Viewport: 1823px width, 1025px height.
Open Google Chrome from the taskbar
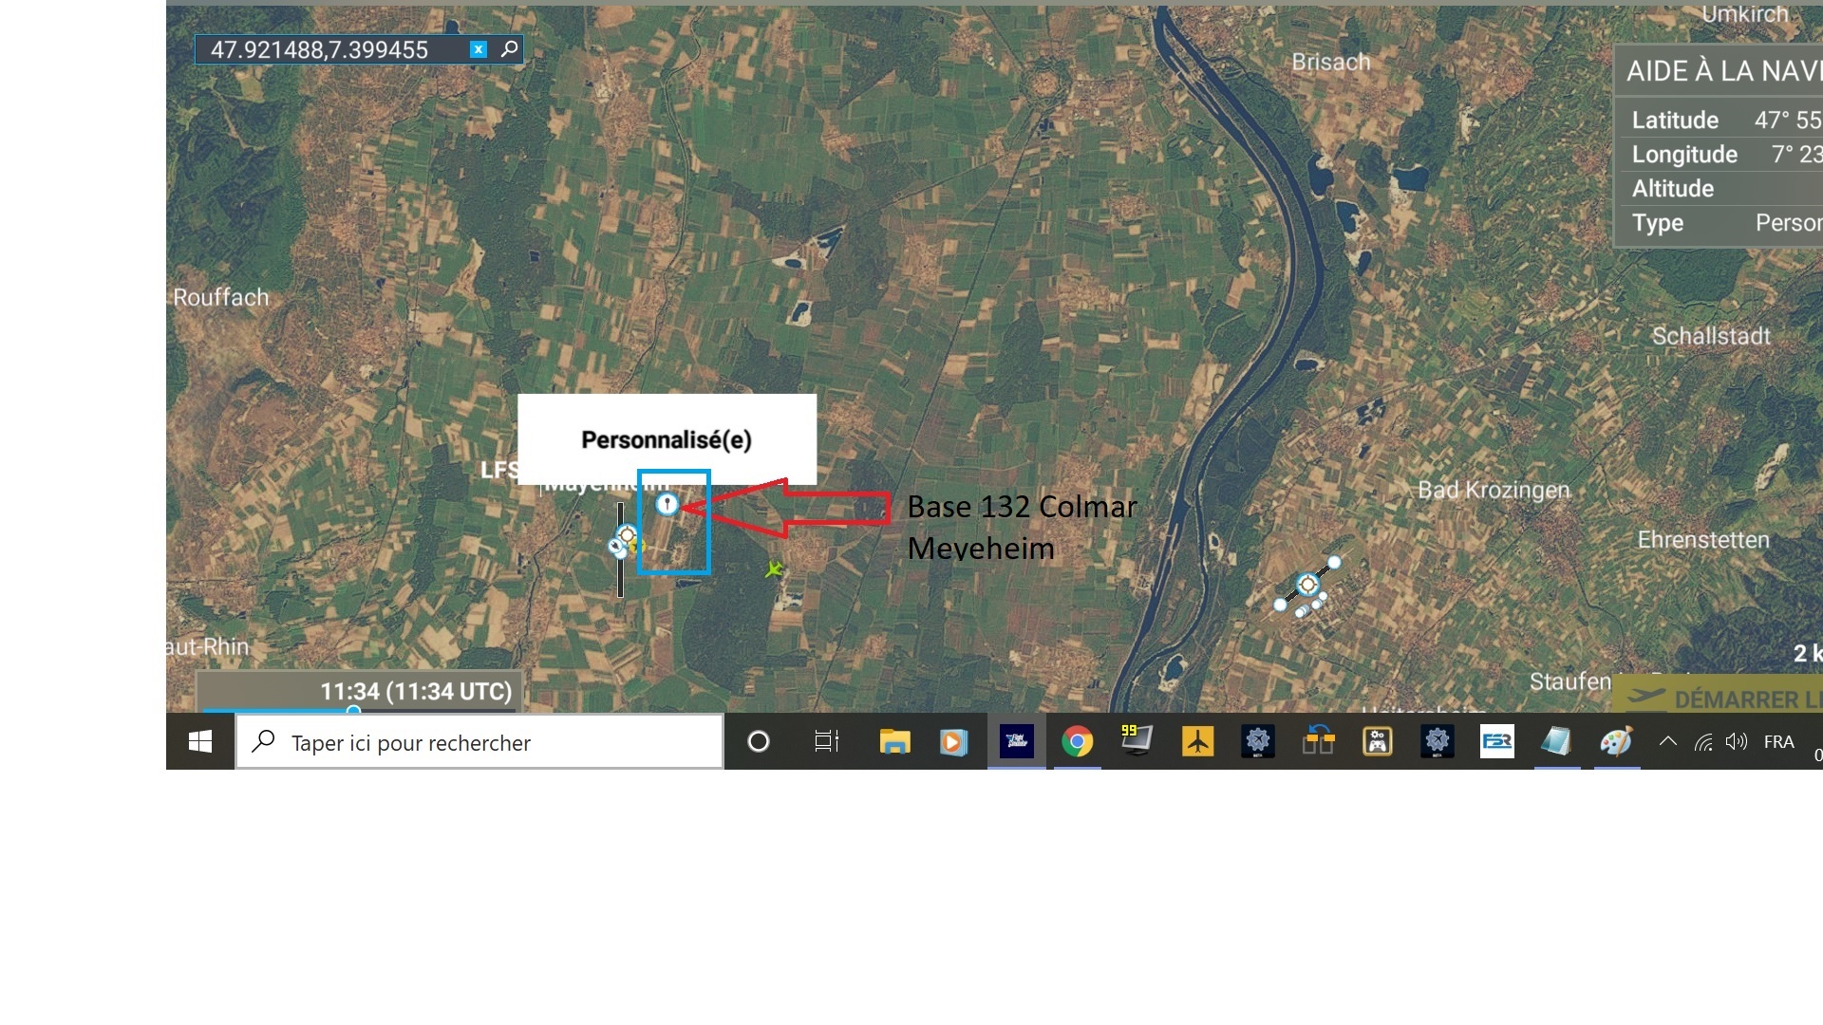click(1077, 741)
